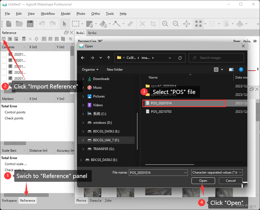The image size is (260, 210).
Task: Select the Navigation pointer tool
Action: coord(64,24)
